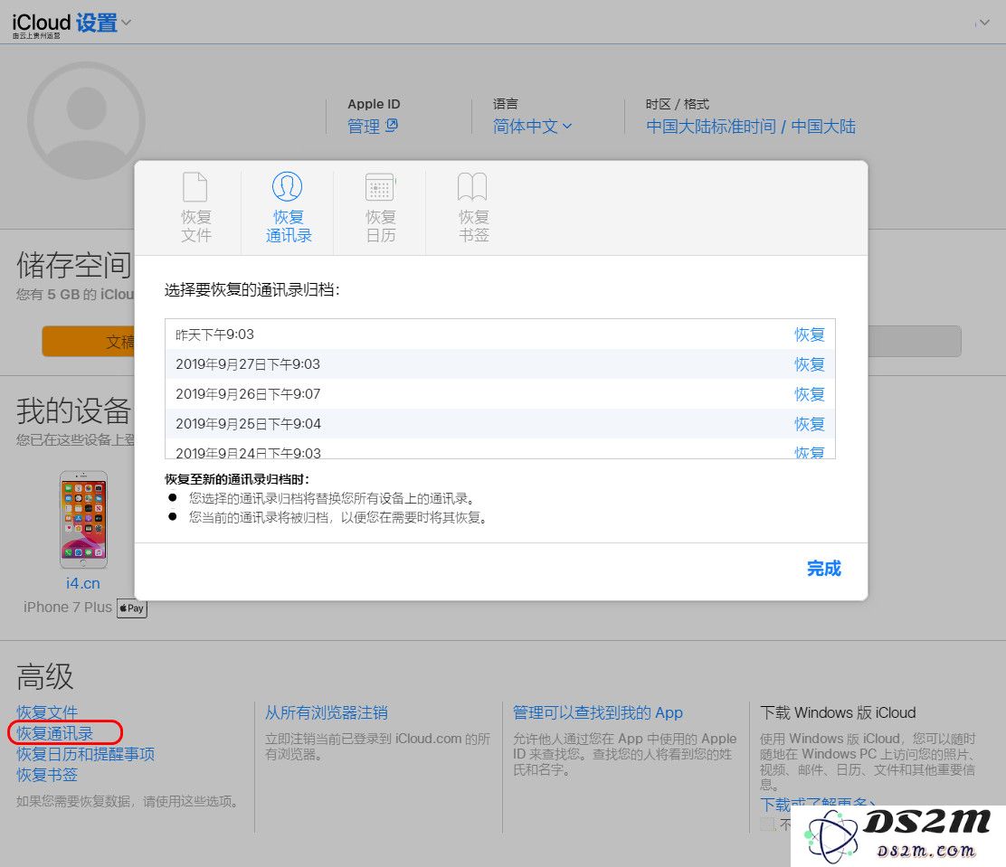
Task: Restore the 2019年9月26日下午9:07 archive
Action: coord(809,394)
